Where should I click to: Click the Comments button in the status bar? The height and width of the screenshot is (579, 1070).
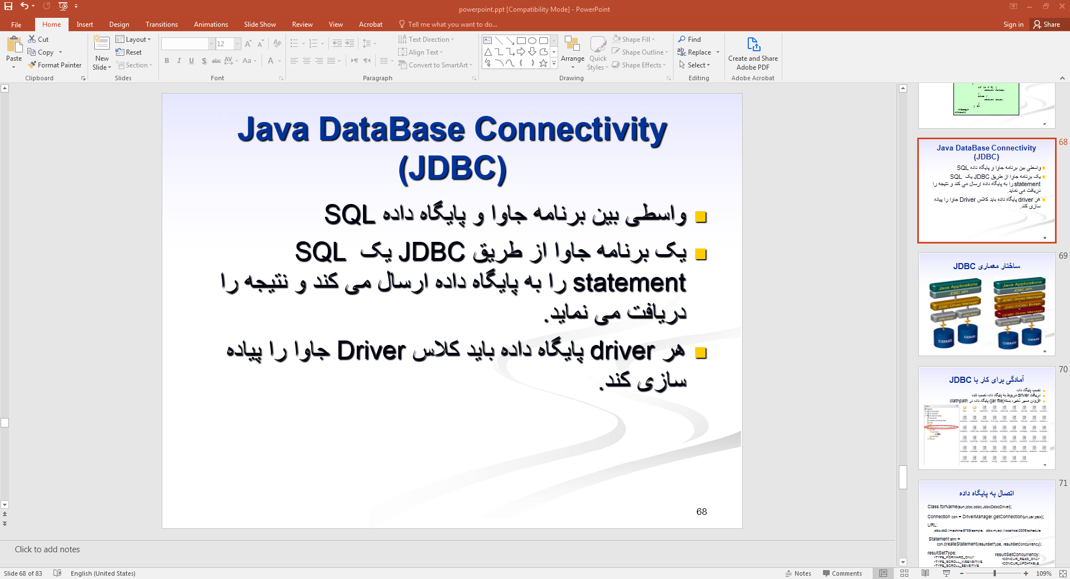point(842,573)
